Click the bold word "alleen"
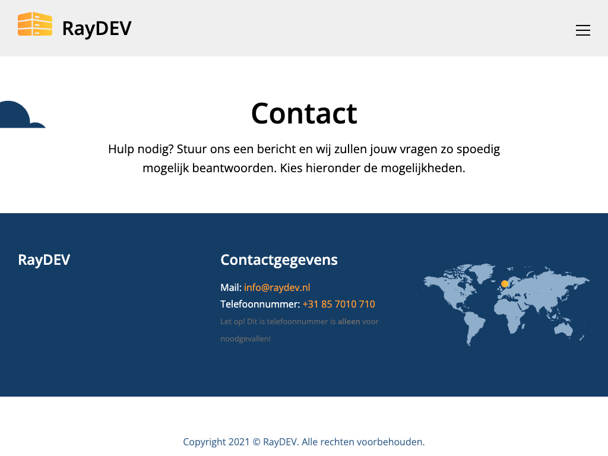Image resolution: width=608 pixels, height=456 pixels. (x=349, y=322)
